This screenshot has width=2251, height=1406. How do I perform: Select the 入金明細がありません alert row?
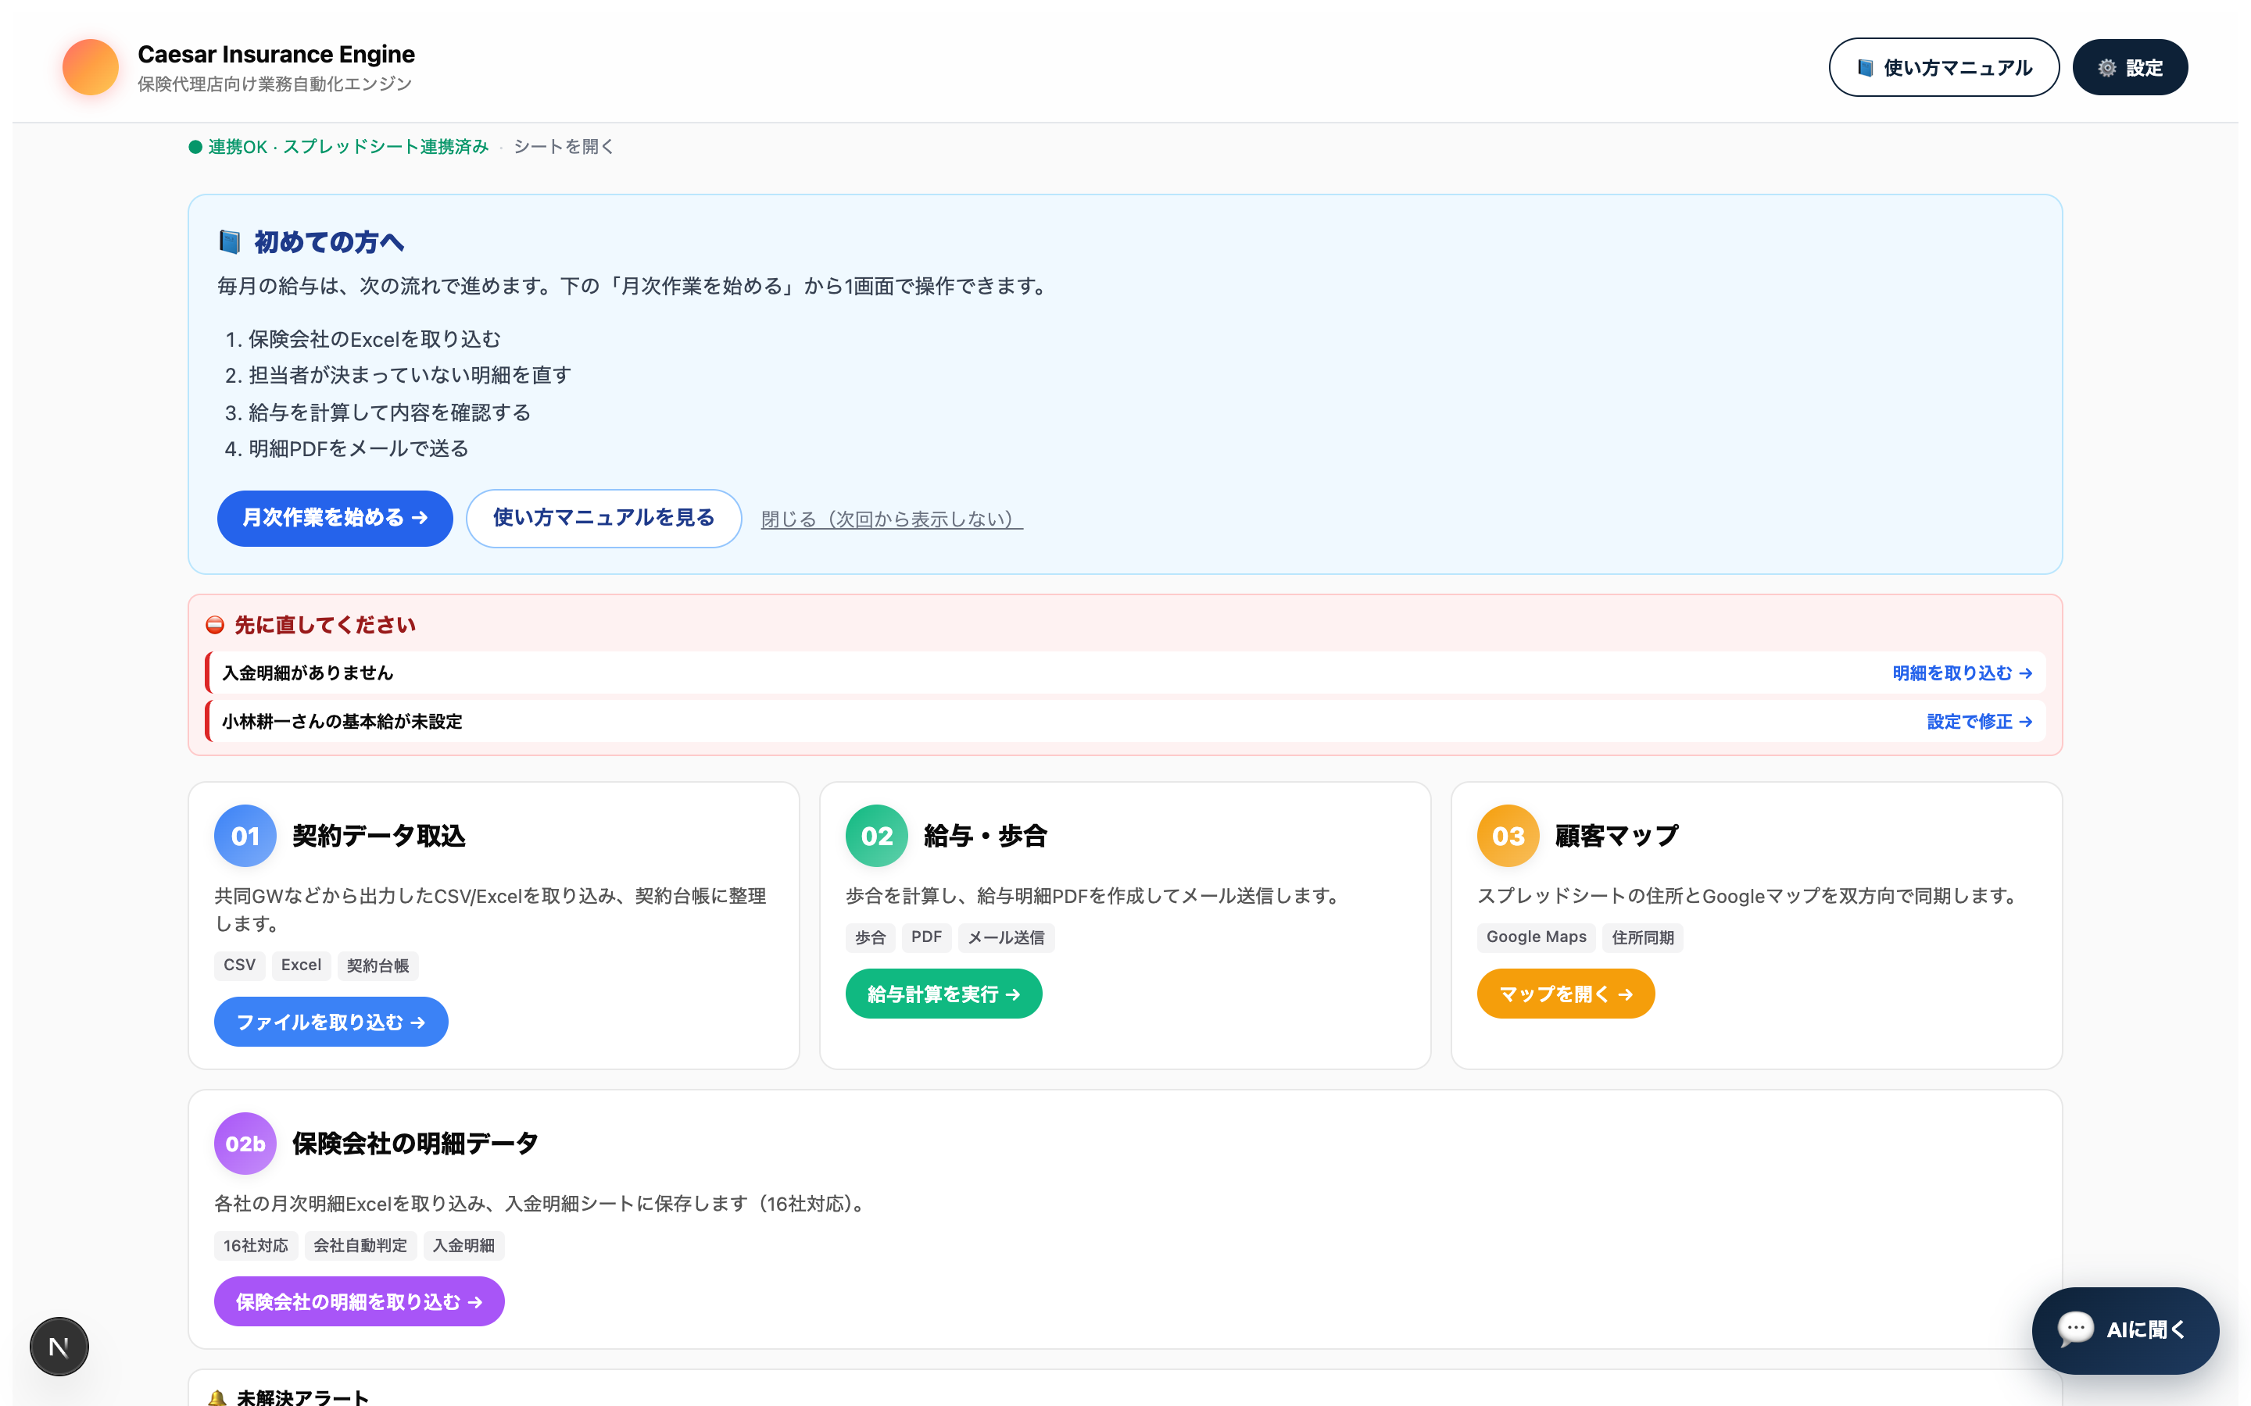1125,673
